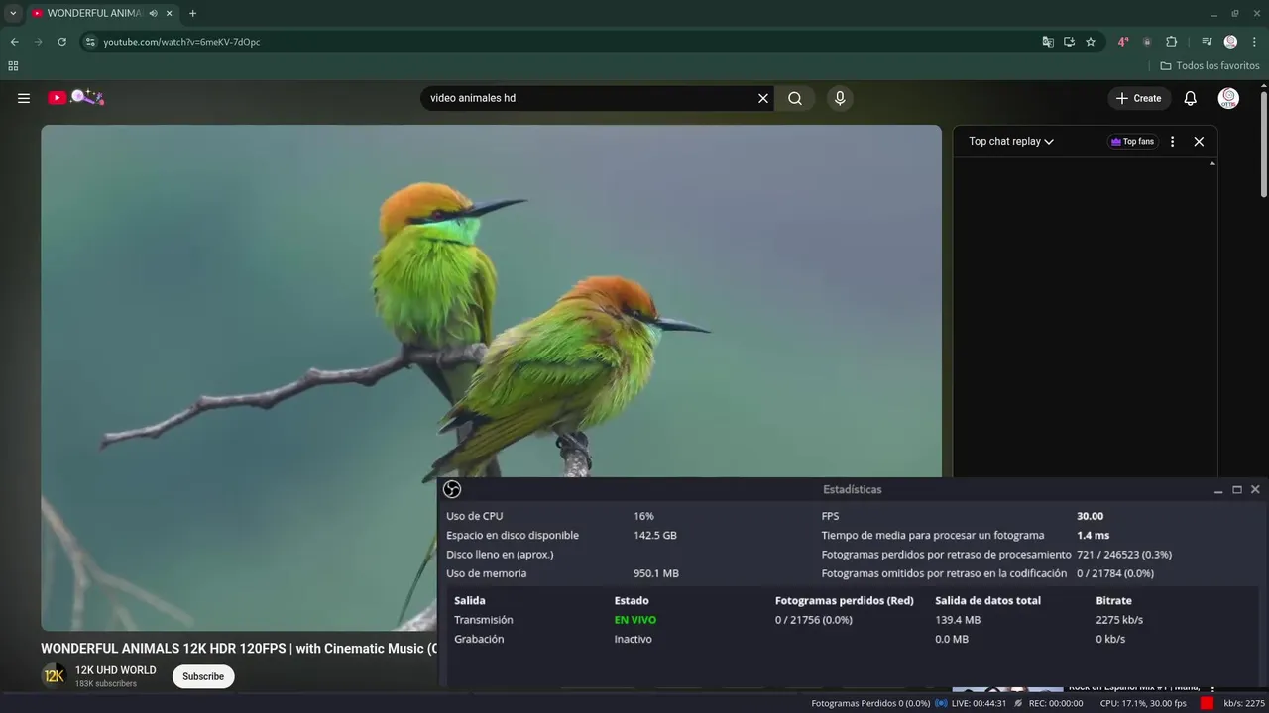Reload the YouTube page
Viewport: 1269px width, 713px height.
coord(61,42)
